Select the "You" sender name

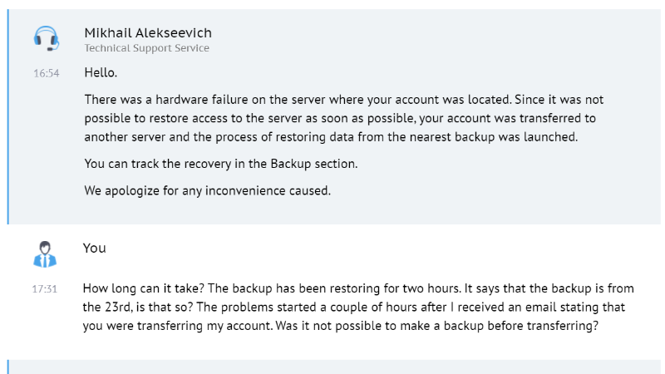pos(95,248)
